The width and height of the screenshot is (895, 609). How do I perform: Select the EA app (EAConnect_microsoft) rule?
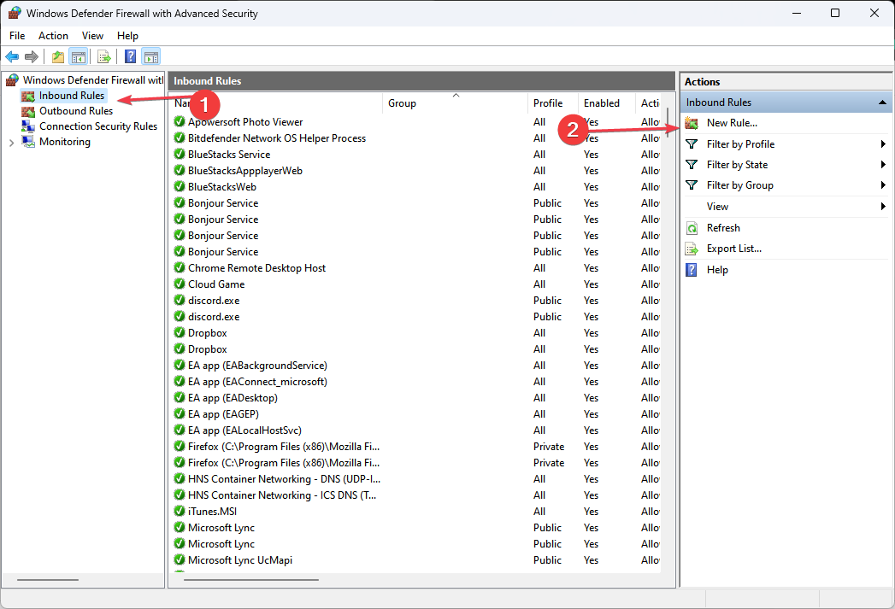pos(257,382)
